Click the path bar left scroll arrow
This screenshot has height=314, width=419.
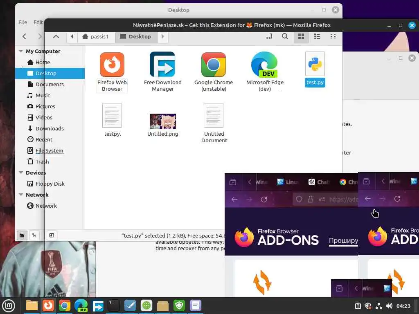click(x=72, y=36)
